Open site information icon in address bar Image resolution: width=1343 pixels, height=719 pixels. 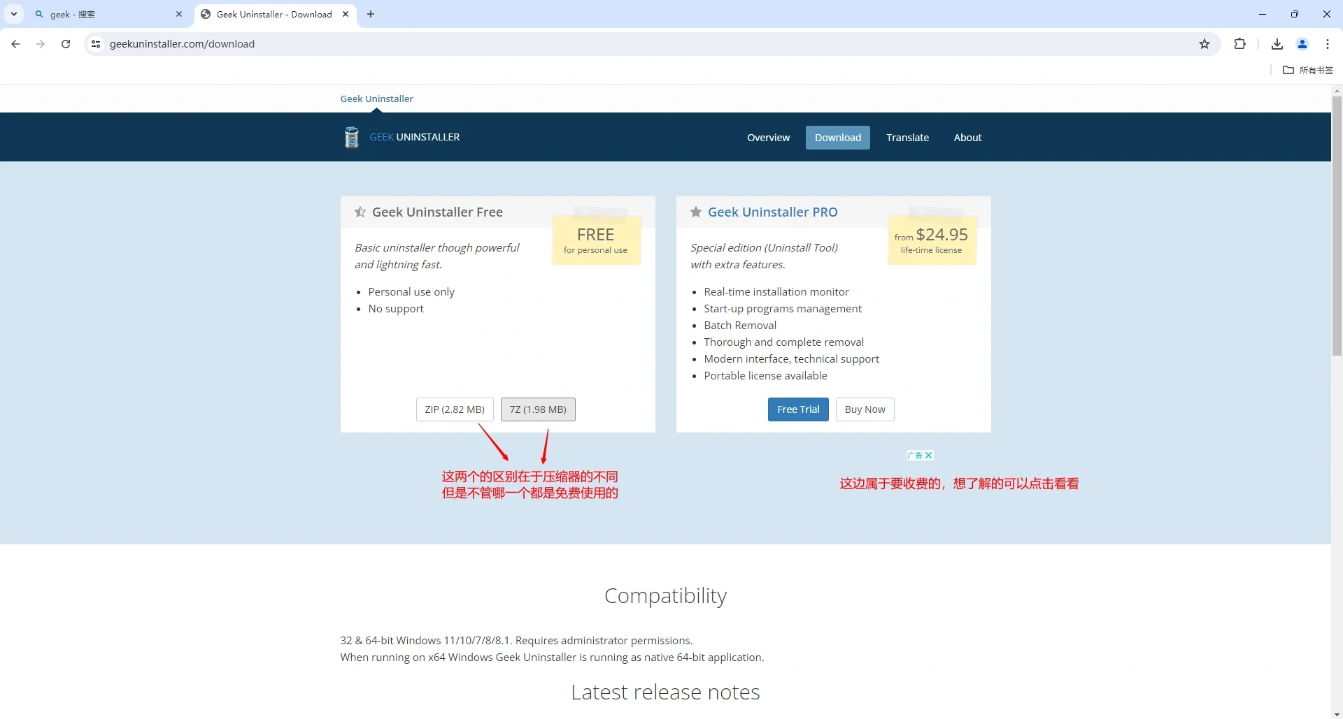96,44
